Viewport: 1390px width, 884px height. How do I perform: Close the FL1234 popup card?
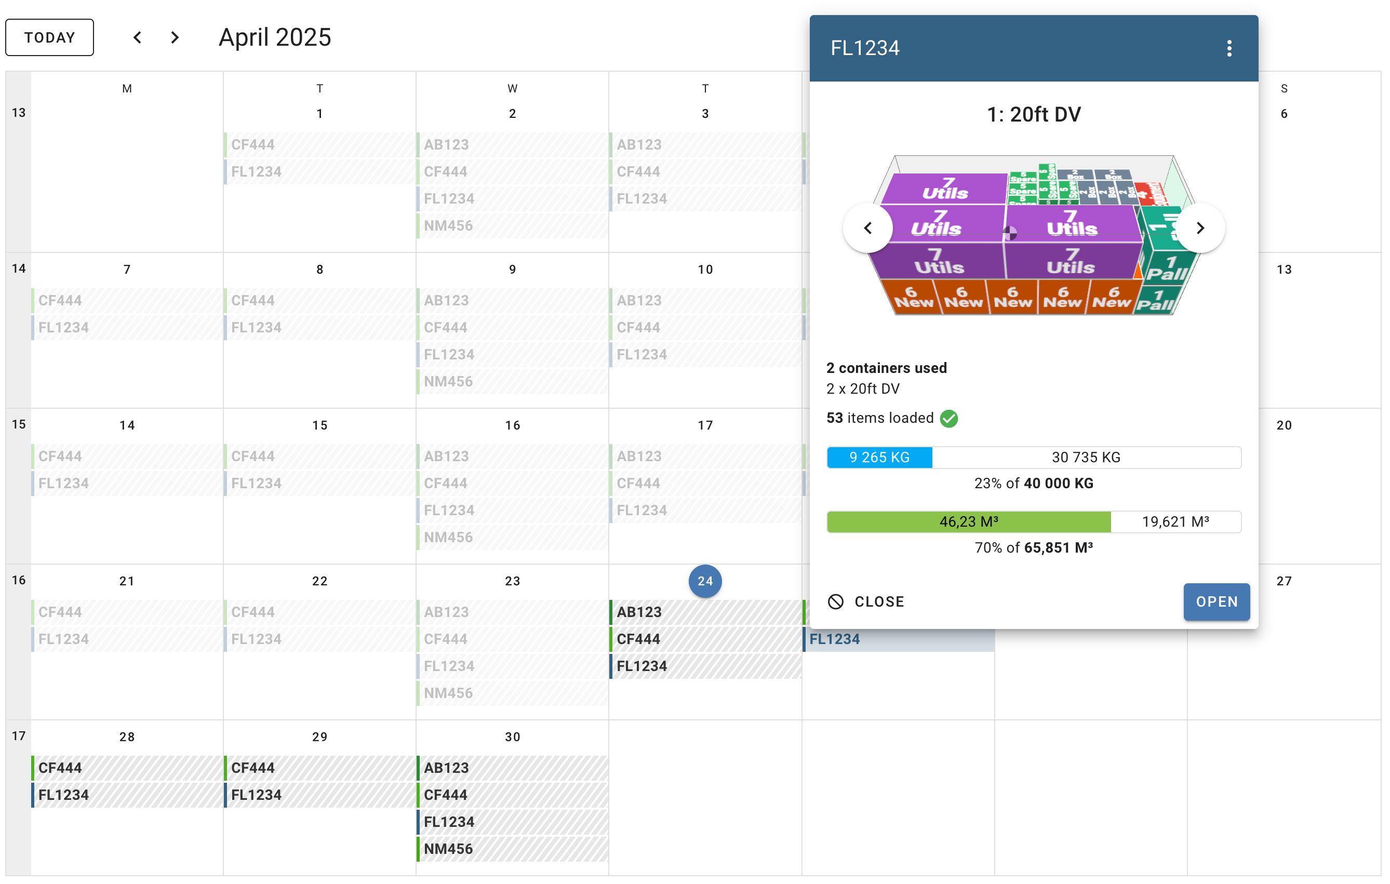pos(866,601)
